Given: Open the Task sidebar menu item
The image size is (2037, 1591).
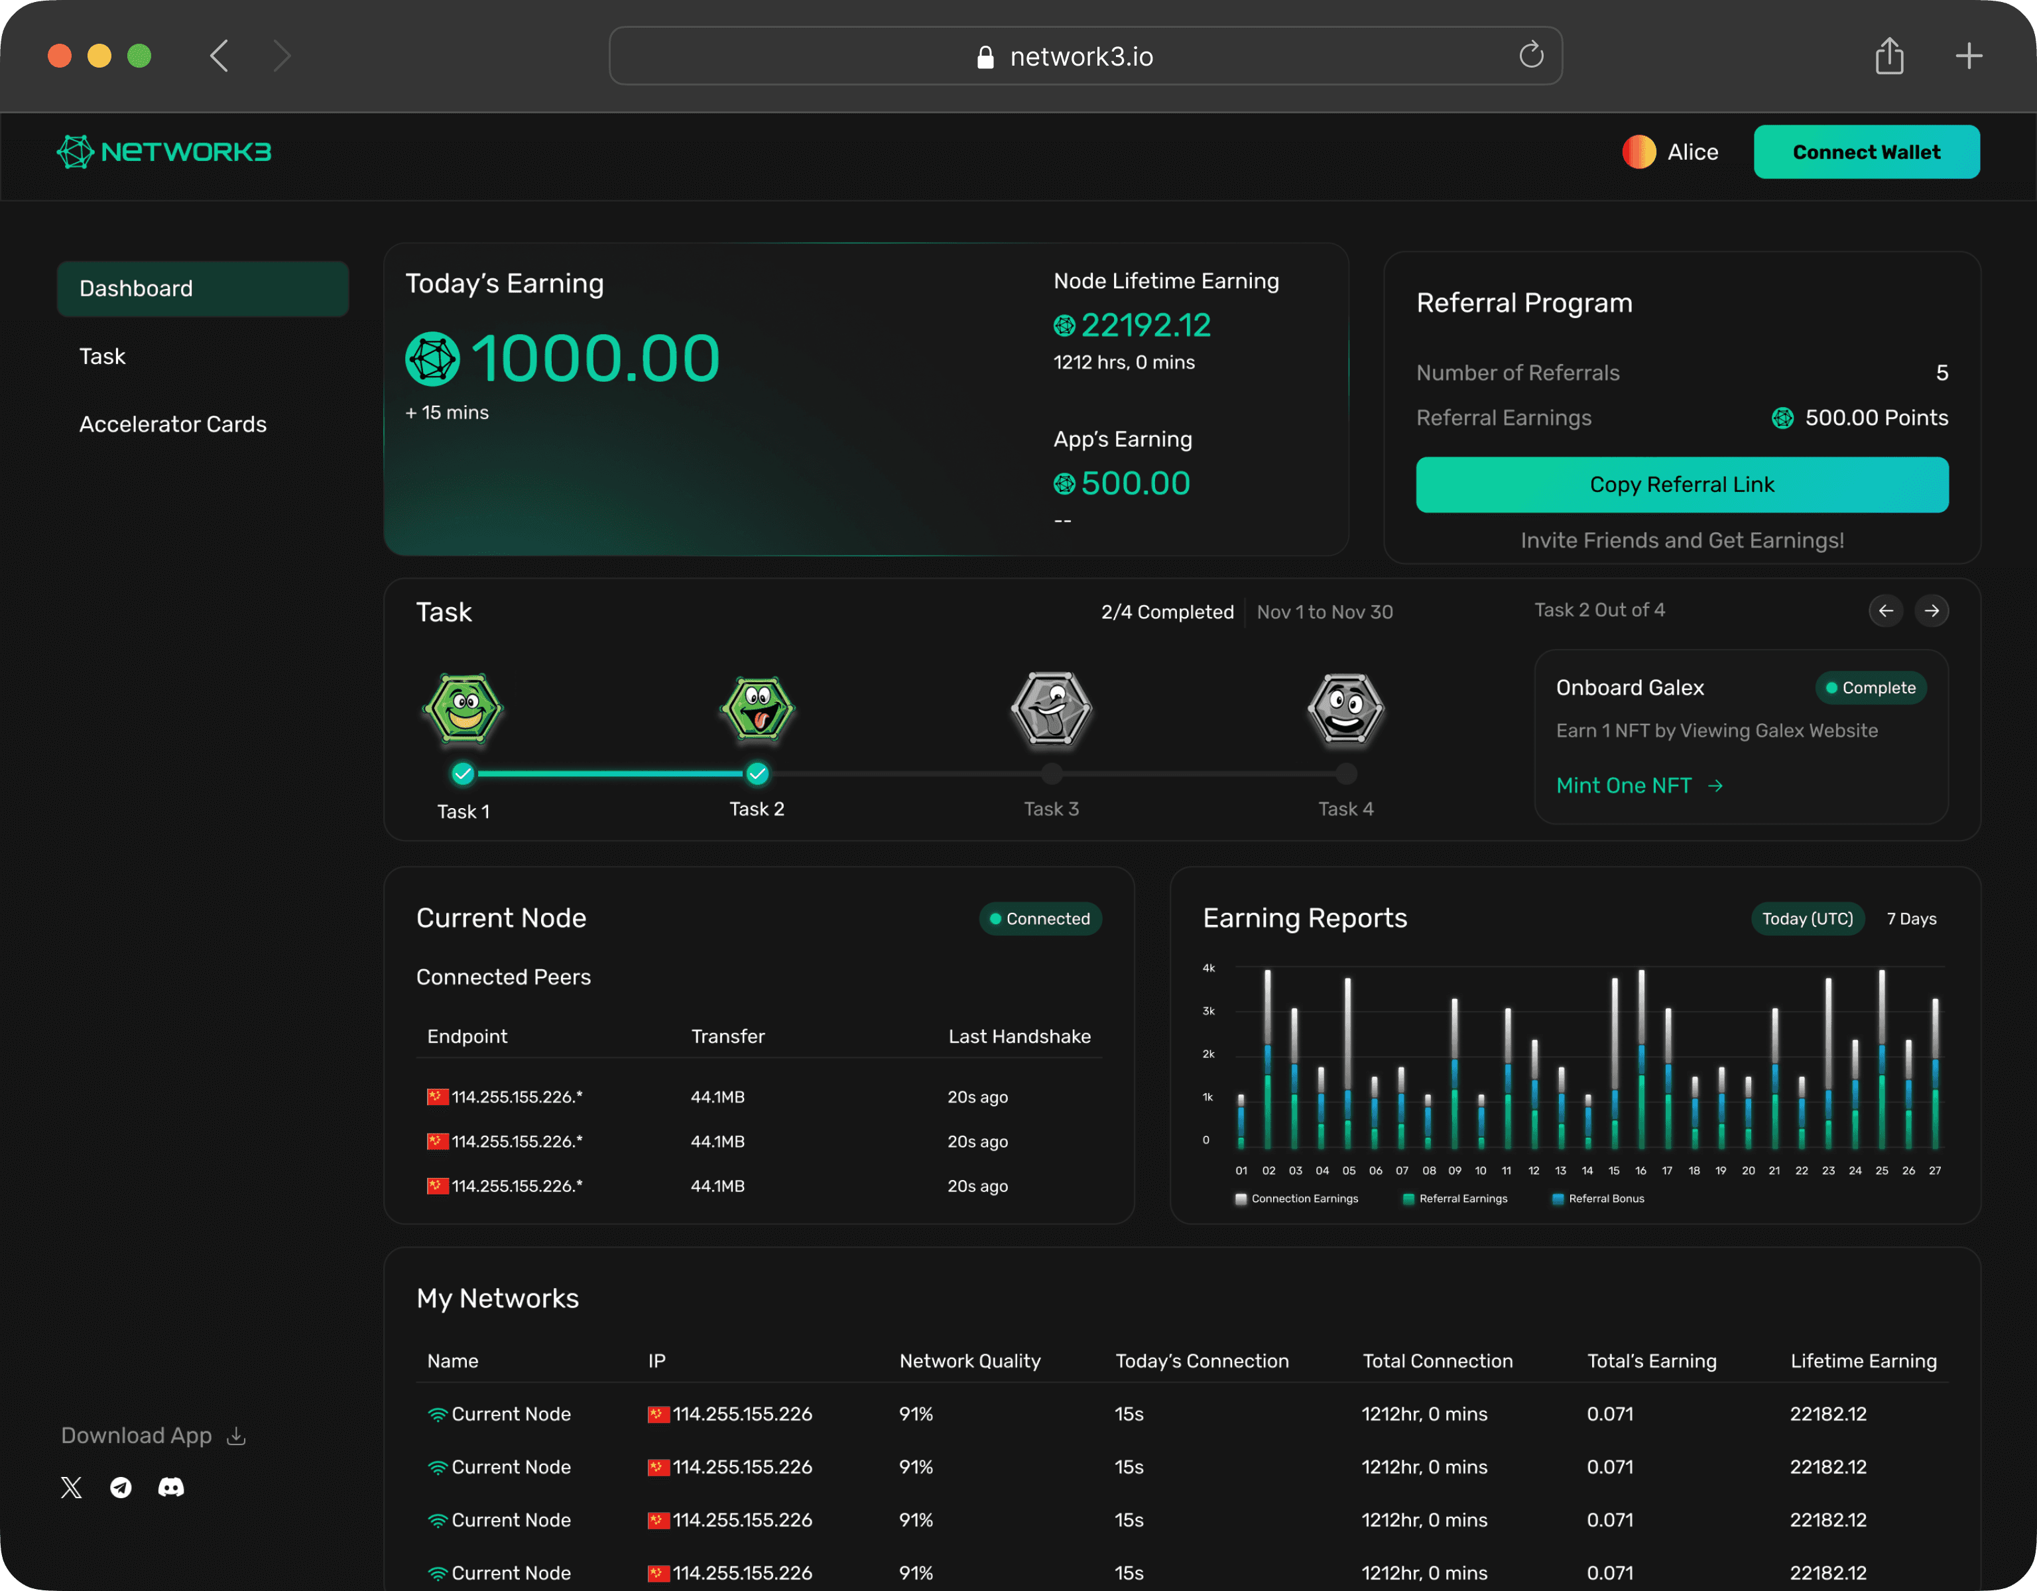Looking at the screenshot, I should click(x=103, y=356).
